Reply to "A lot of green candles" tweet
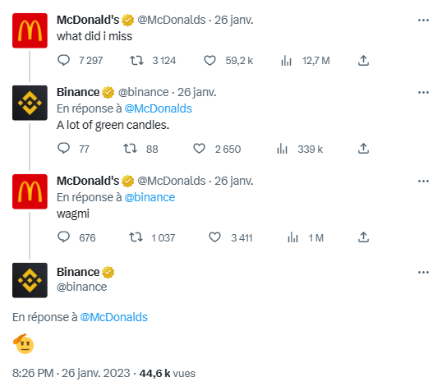The image size is (442, 391). coord(64,149)
